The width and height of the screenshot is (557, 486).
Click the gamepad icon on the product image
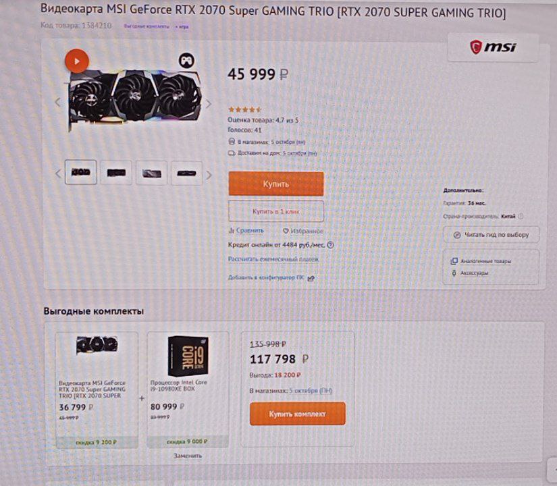point(186,60)
